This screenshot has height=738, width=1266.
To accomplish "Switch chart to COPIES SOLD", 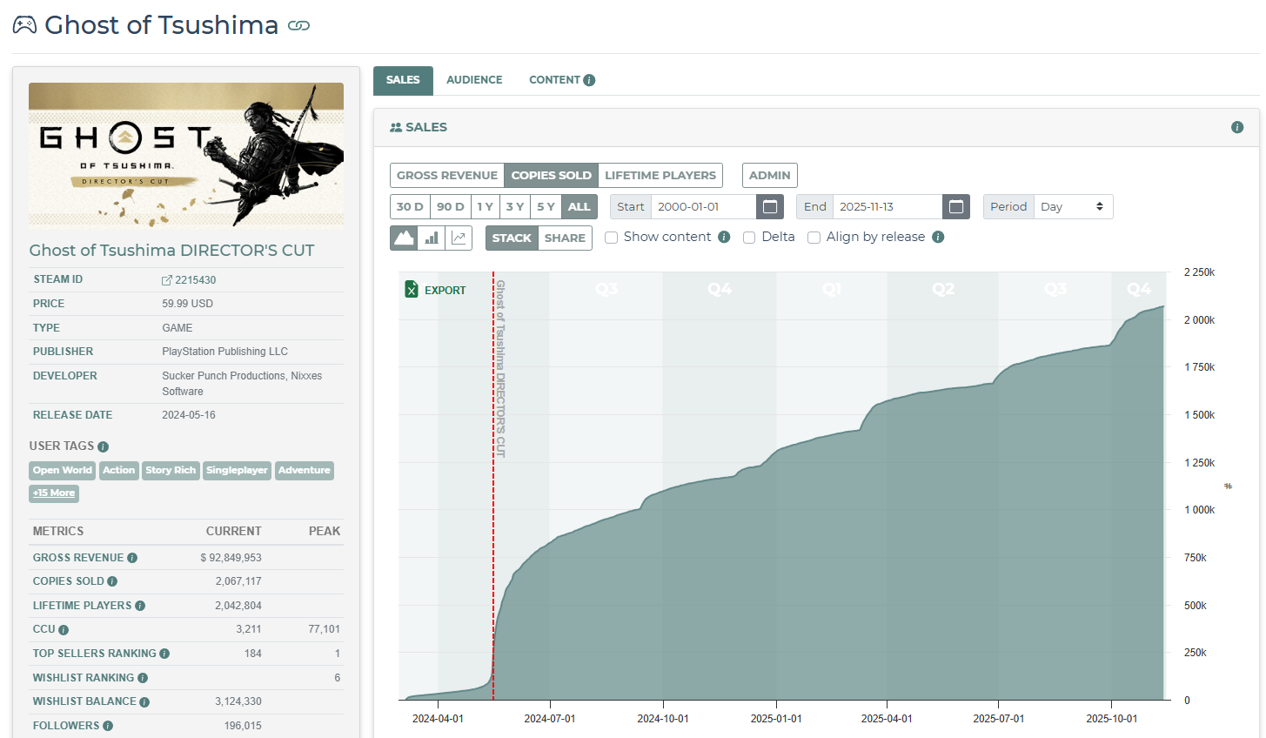I will click(x=552, y=175).
